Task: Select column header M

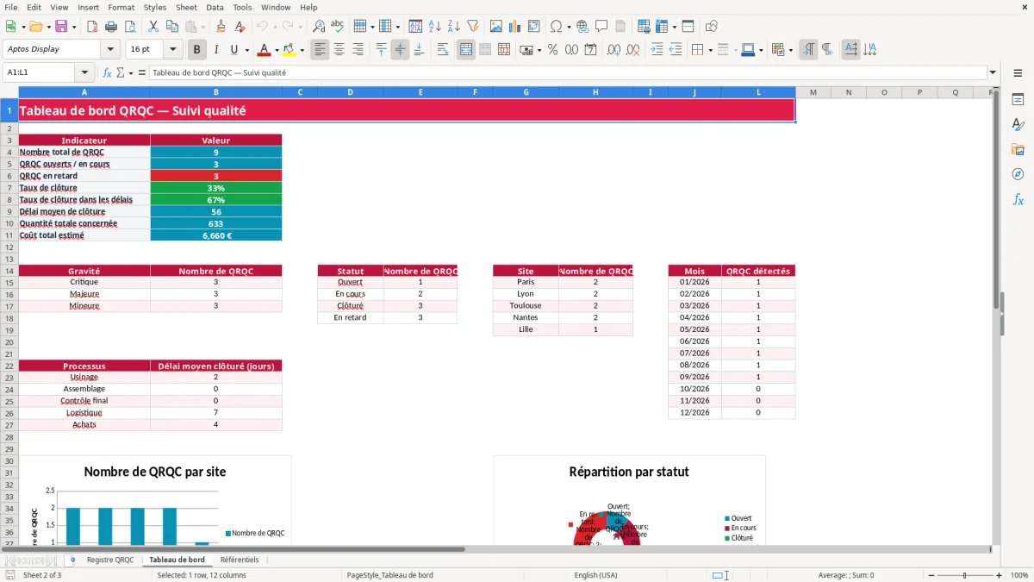Action: point(813,91)
